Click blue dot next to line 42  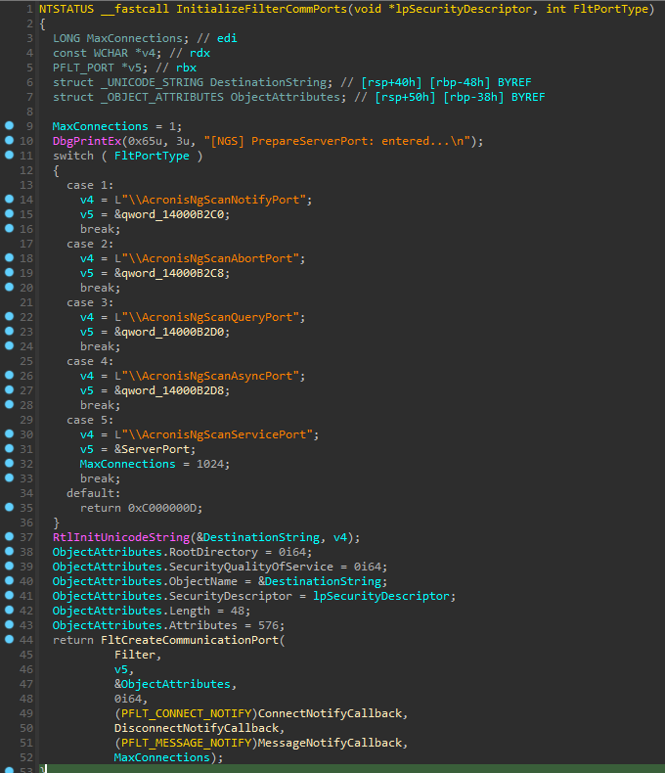[x=9, y=610]
